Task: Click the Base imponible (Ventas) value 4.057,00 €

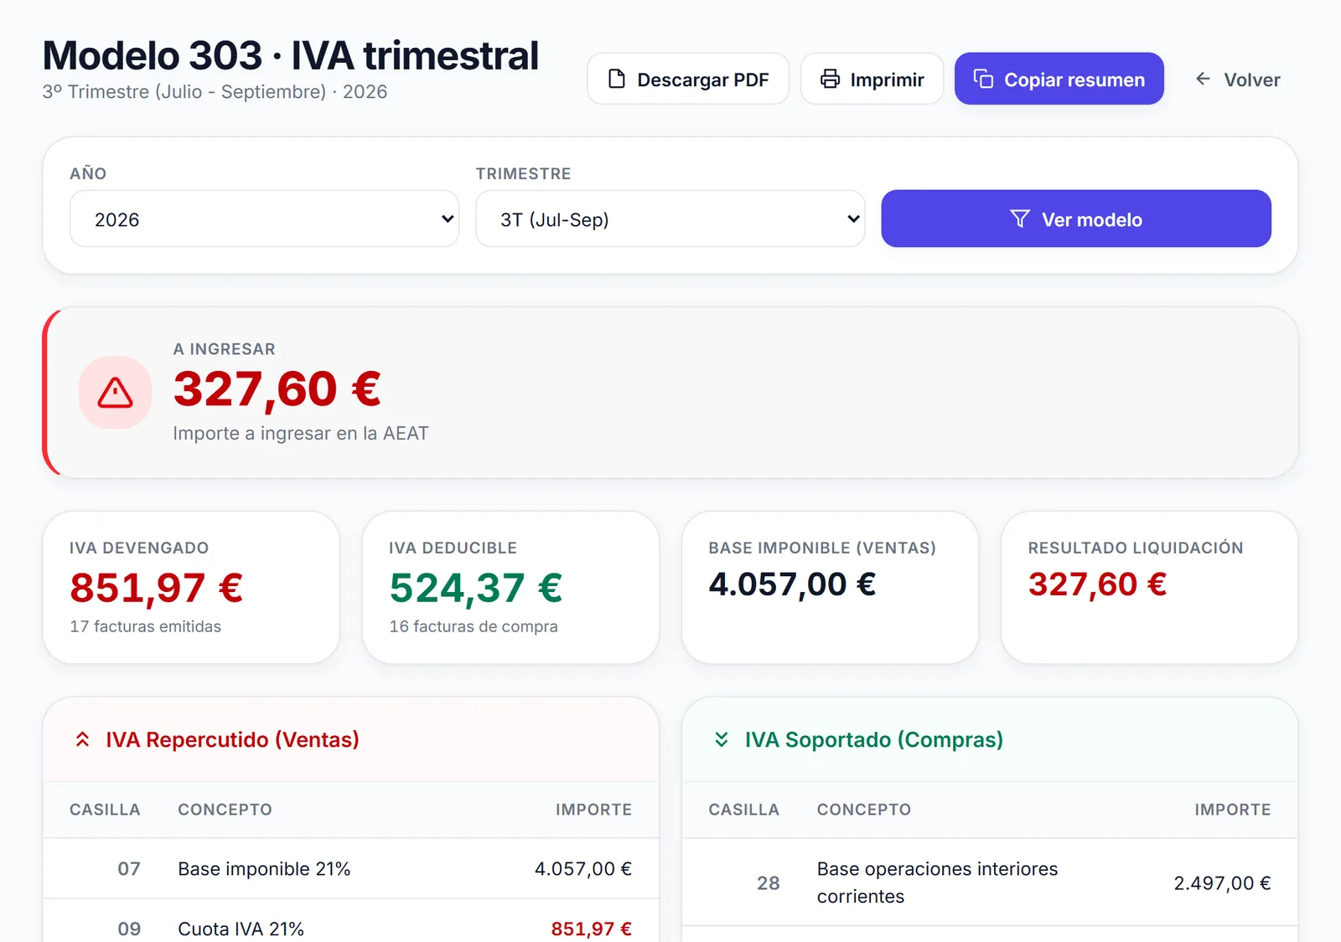Action: (x=792, y=584)
